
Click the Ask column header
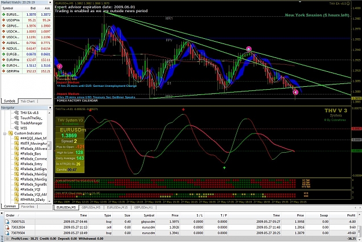[45, 8]
